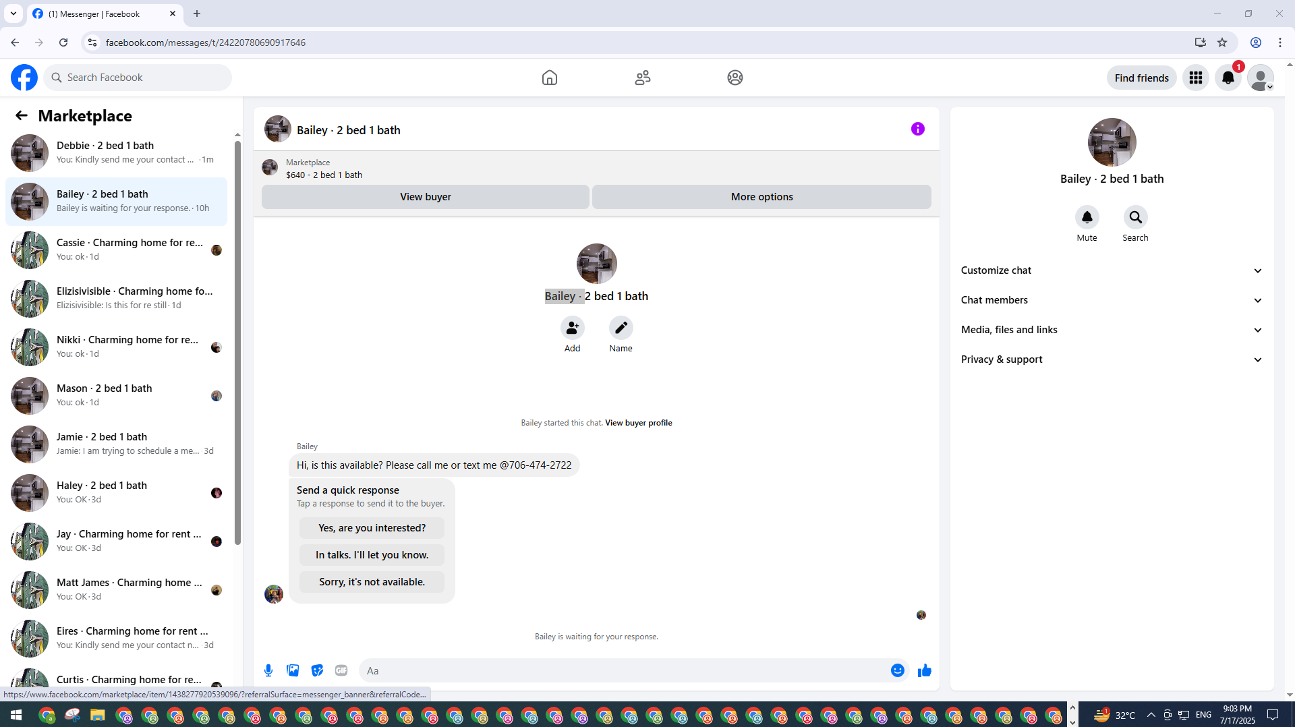Open Elizisivisible Charming home chat
Screen dimensions: 1295x727
click(116, 299)
